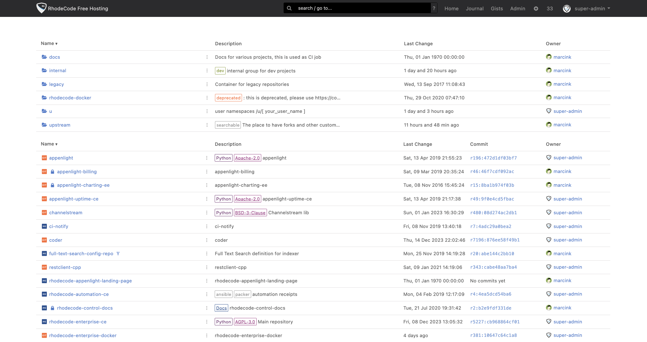Open the Journal menu

point(474,8)
